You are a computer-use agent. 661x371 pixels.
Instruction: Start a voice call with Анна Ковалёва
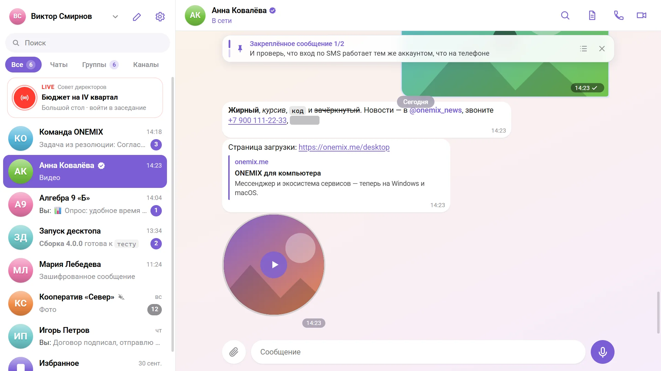619,15
